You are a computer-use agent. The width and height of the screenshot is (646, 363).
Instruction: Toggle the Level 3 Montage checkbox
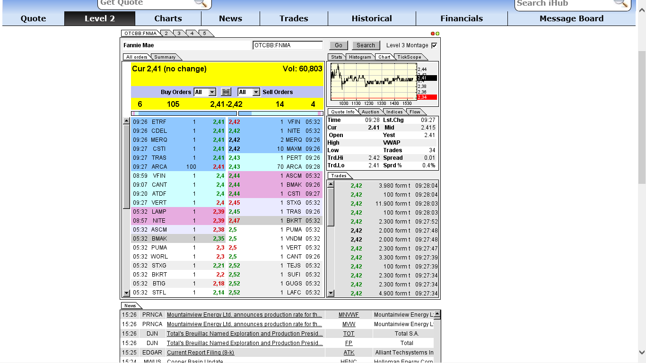tap(434, 45)
